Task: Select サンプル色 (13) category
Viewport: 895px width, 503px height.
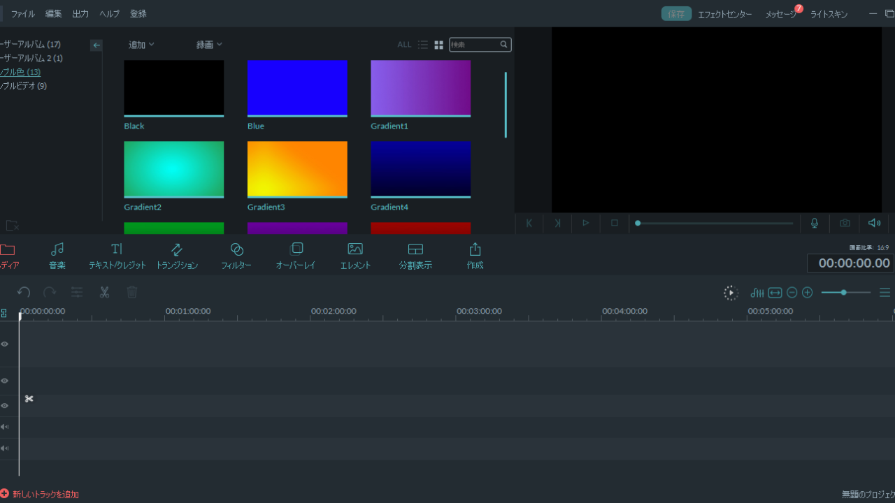Action: (20, 72)
